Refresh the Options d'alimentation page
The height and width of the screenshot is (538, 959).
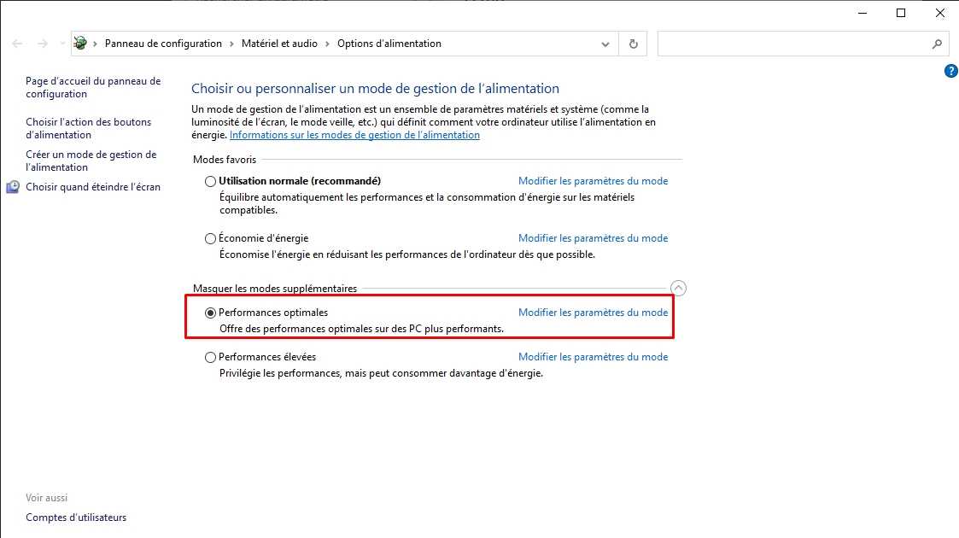point(633,44)
